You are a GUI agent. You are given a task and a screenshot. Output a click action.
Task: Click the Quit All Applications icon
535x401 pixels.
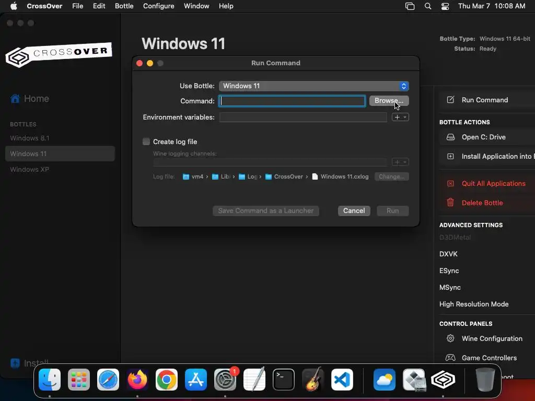pos(450,183)
